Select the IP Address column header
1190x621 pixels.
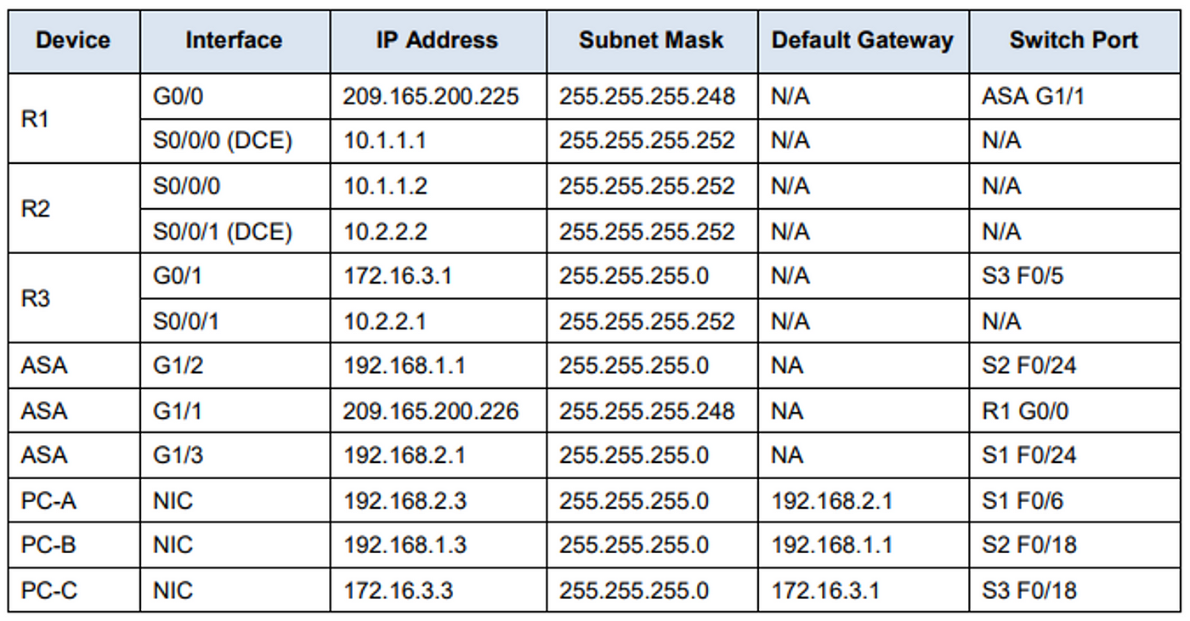pyautogui.click(x=437, y=40)
